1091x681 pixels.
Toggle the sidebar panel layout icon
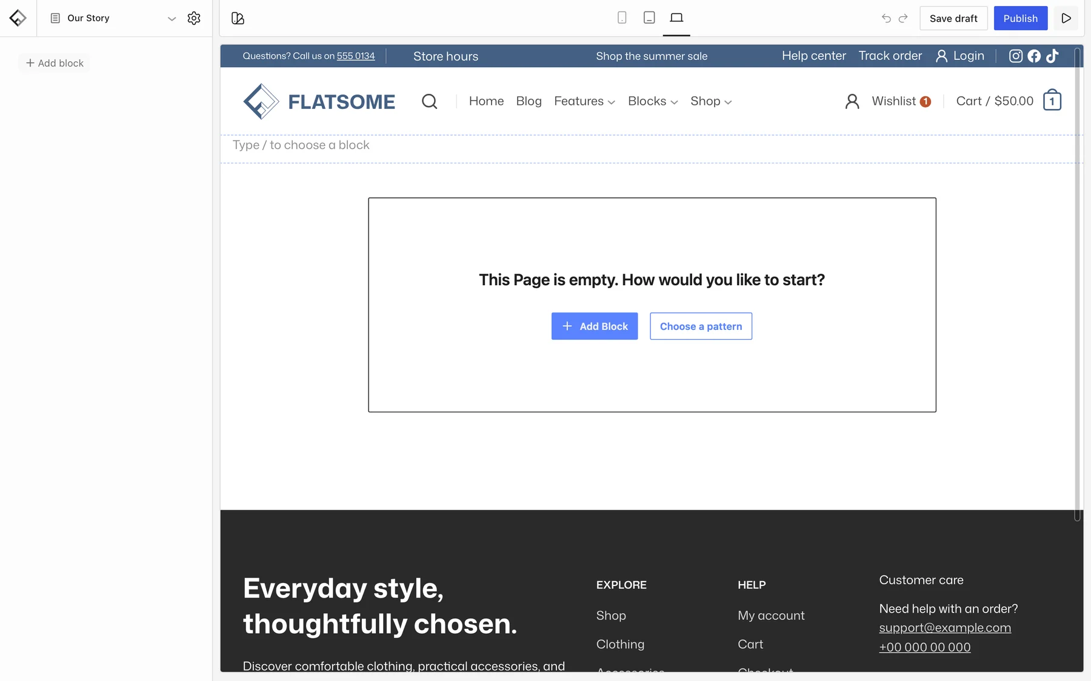tap(238, 18)
